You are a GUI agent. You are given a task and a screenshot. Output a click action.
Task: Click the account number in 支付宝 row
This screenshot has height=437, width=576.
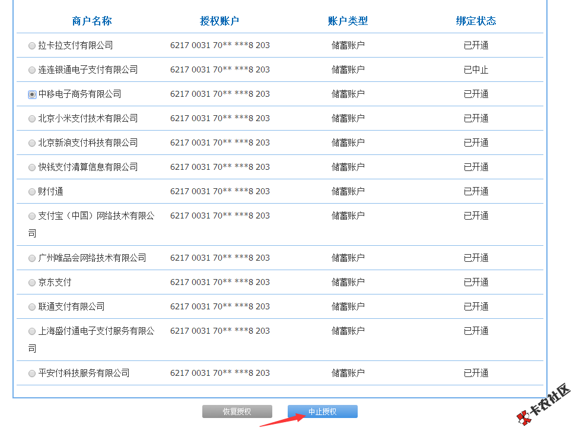219,216
